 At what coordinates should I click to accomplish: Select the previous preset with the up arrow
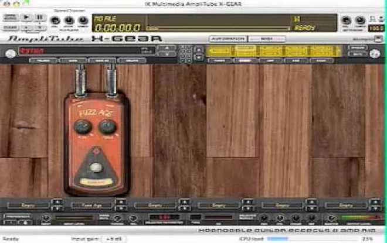pos(167,47)
